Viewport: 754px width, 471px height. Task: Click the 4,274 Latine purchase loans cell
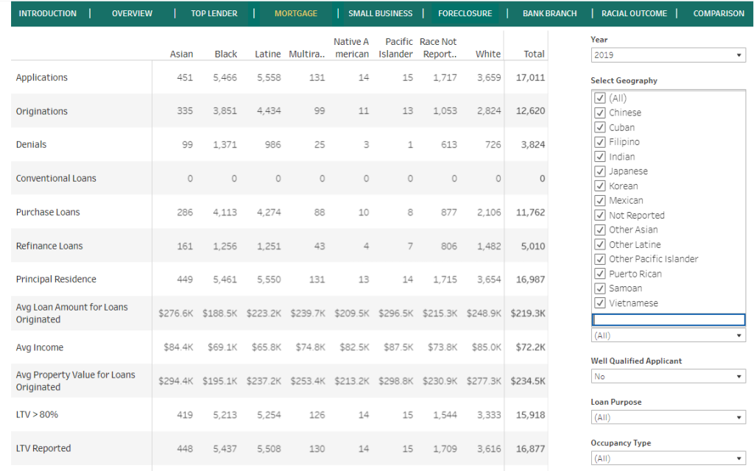pos(269,212)
